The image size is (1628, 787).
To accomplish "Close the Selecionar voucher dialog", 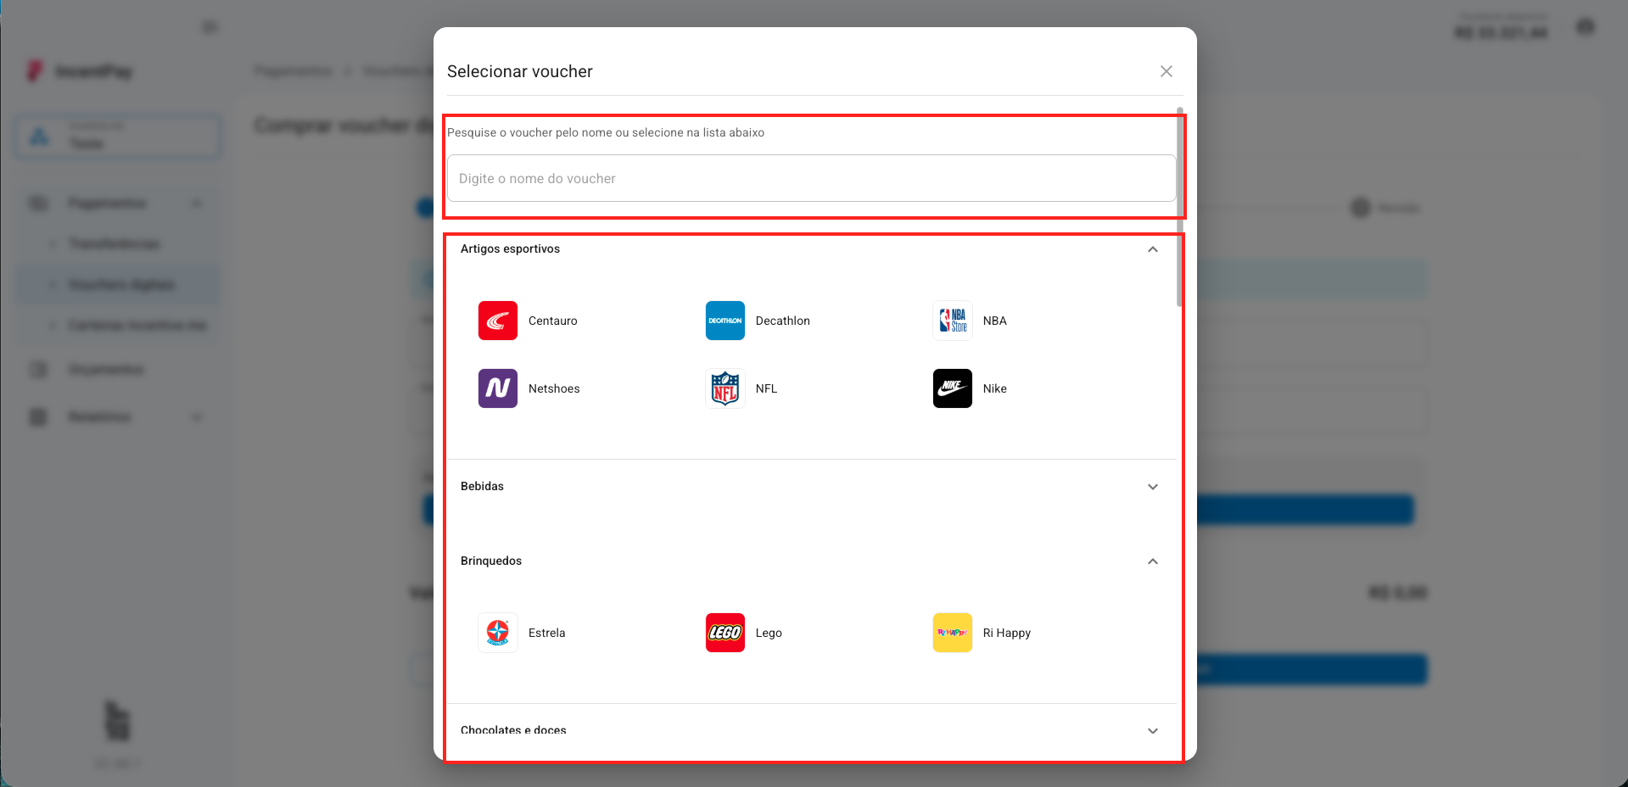I will 1166,71.
